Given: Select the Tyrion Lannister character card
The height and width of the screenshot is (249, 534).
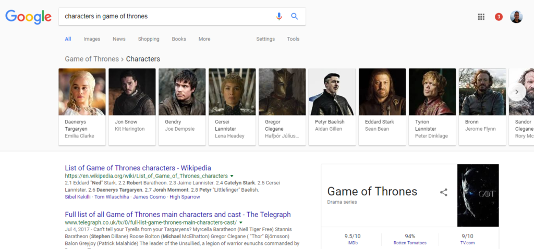Looking at the screenshot, I should [432, 107].
